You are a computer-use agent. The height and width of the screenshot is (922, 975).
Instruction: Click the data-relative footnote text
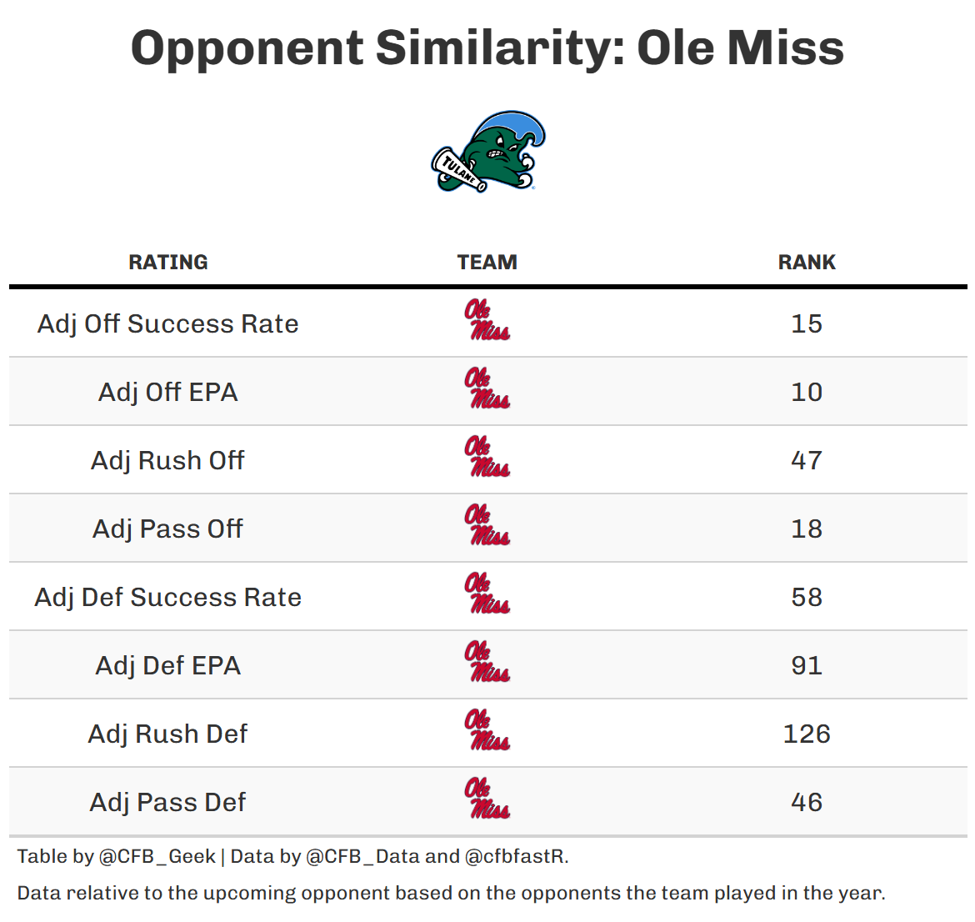451,893
